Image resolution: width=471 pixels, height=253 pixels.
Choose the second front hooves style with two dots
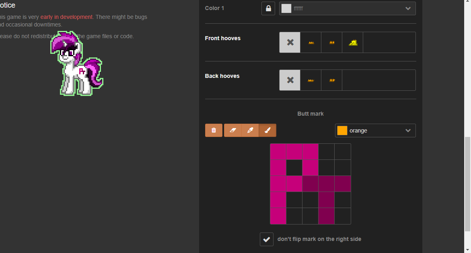[x=331, y=42]
